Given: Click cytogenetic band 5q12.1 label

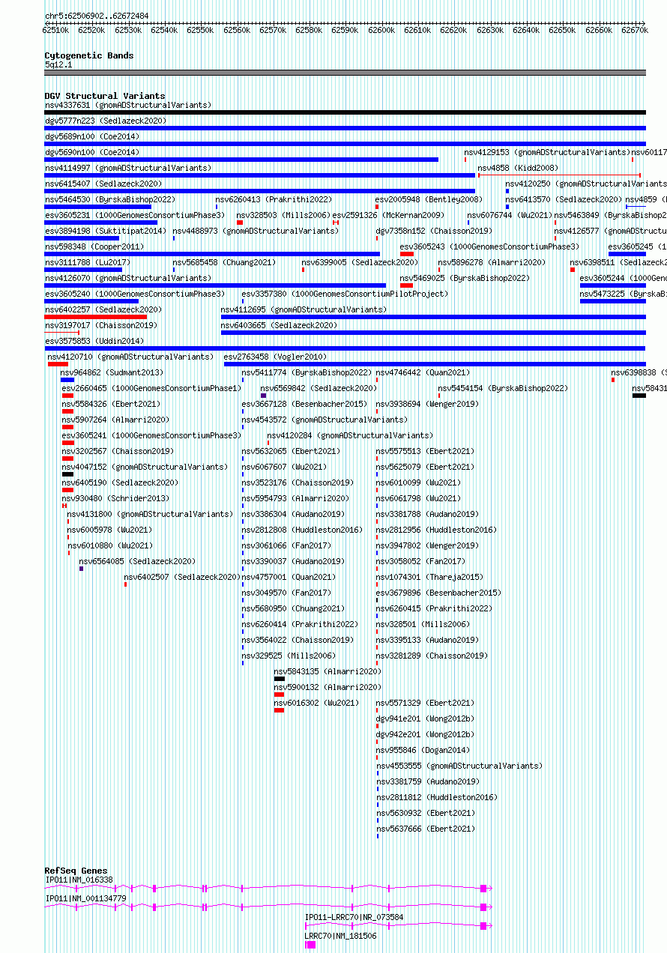Looking at the screenshot, I should tap(59, 65).
